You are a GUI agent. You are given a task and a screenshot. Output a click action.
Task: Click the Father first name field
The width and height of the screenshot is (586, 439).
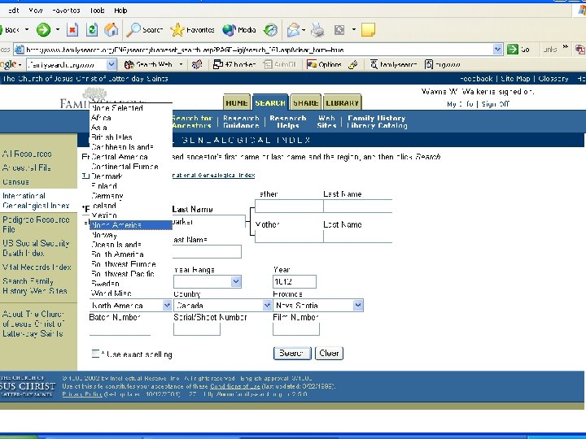tap(289, 206)
